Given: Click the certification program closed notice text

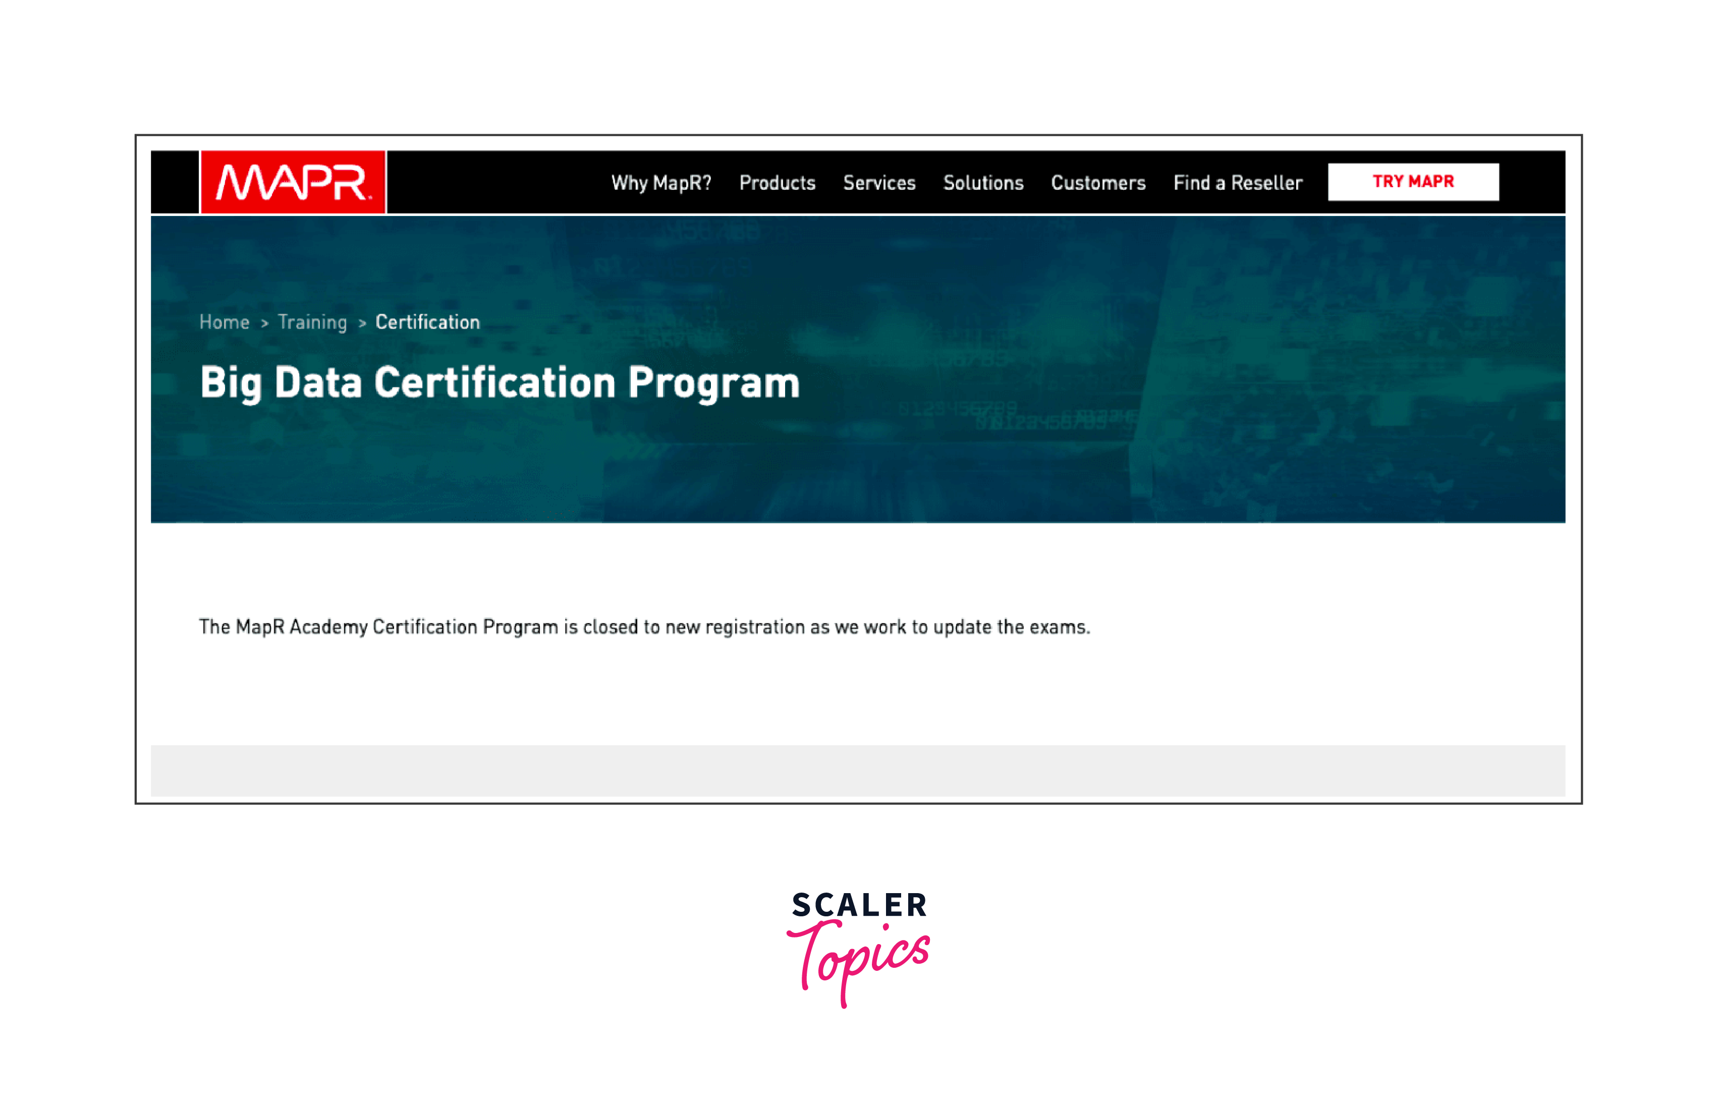Looking at the screenshot, I should [x=644, y=627].
